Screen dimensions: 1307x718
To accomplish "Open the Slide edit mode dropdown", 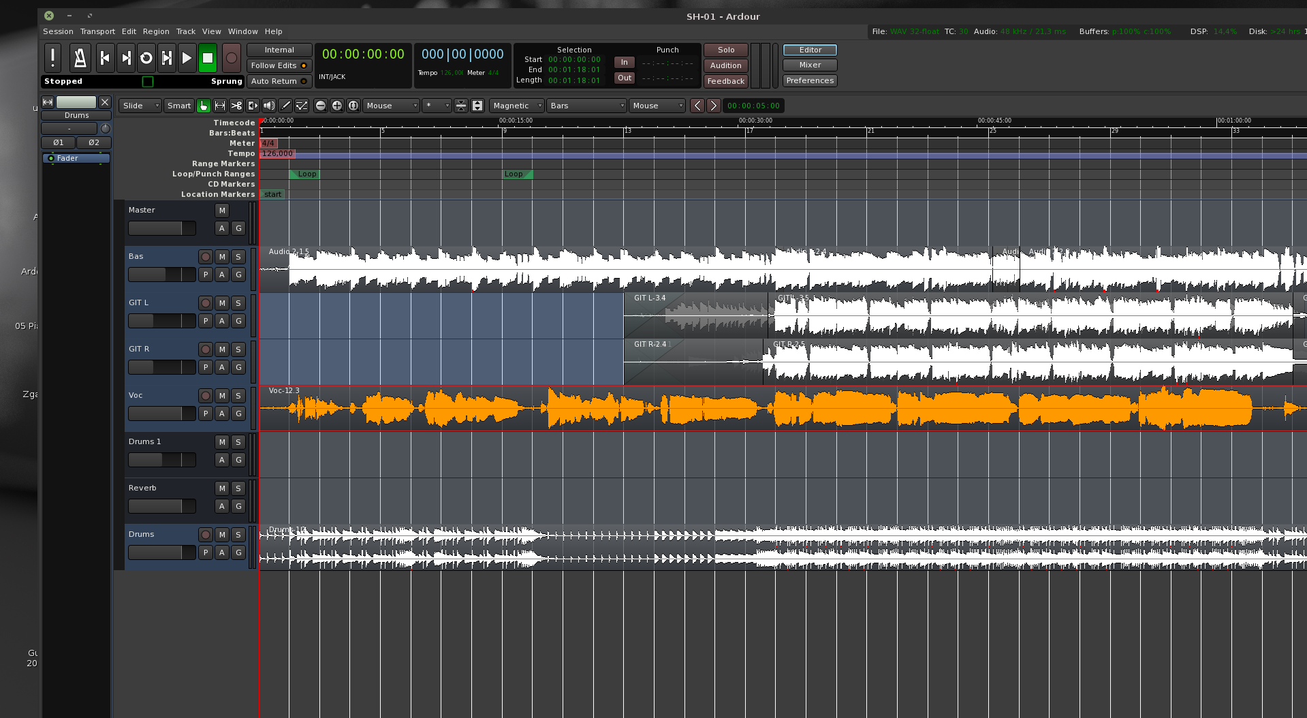I will (140, 106).
